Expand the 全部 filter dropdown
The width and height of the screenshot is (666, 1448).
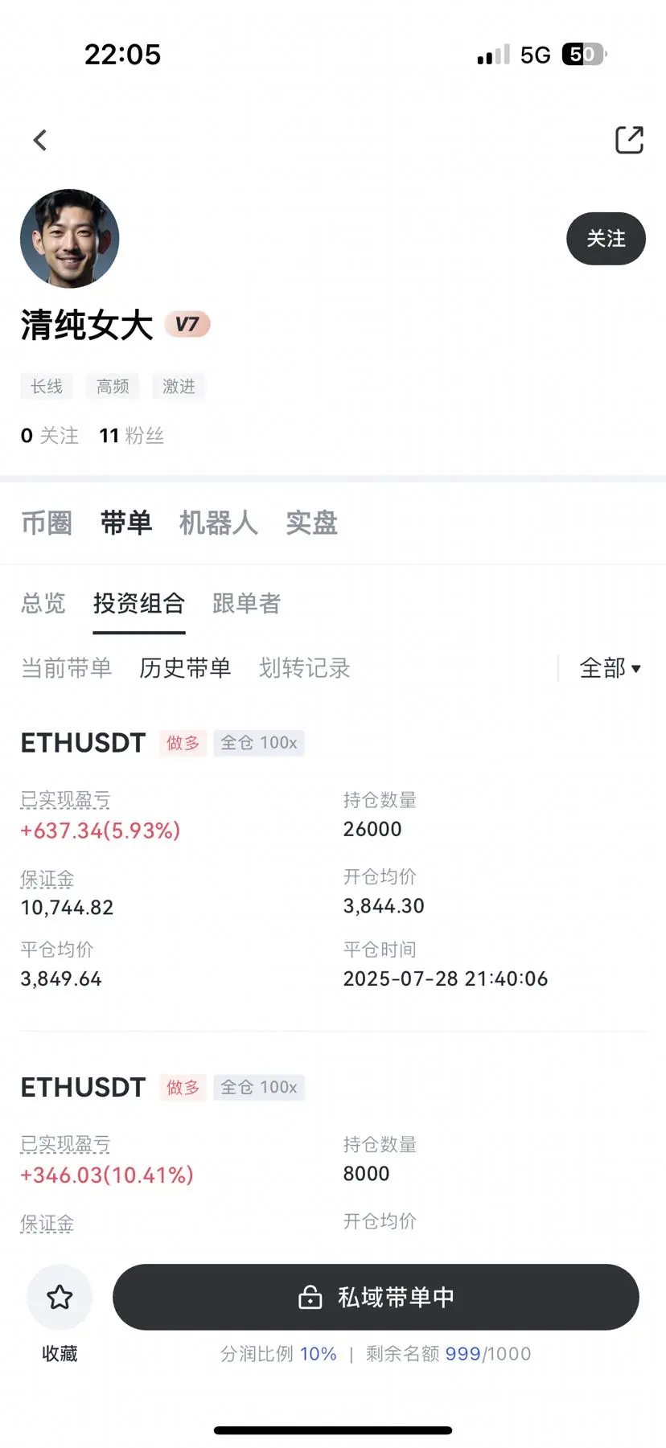(610, 668)
